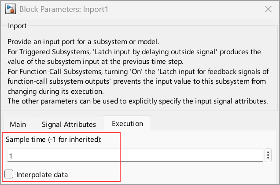Click the 'The other parameters can be used' sentence
The image size is (280, 185).
coord(136,100)
